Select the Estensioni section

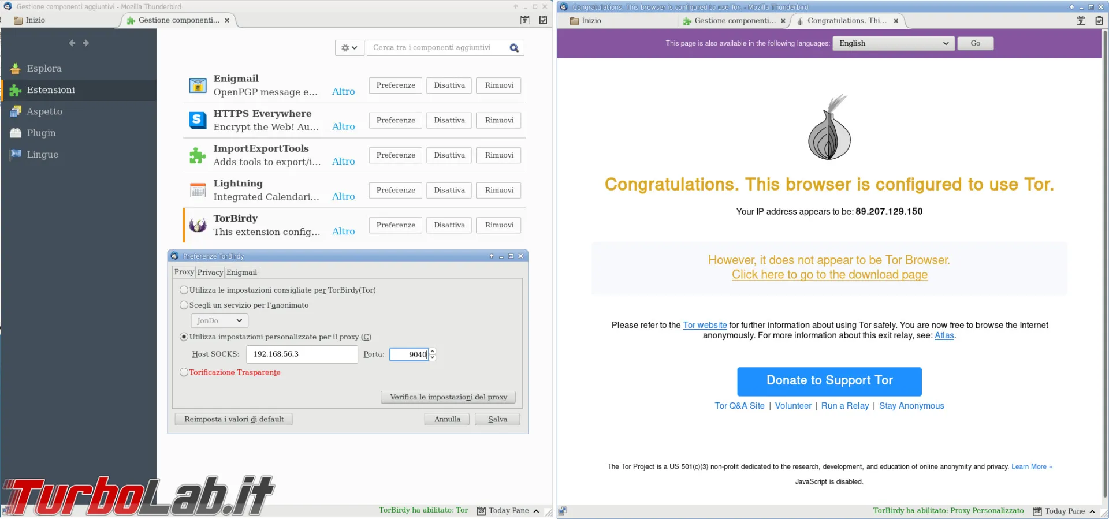tap(79, 90)
